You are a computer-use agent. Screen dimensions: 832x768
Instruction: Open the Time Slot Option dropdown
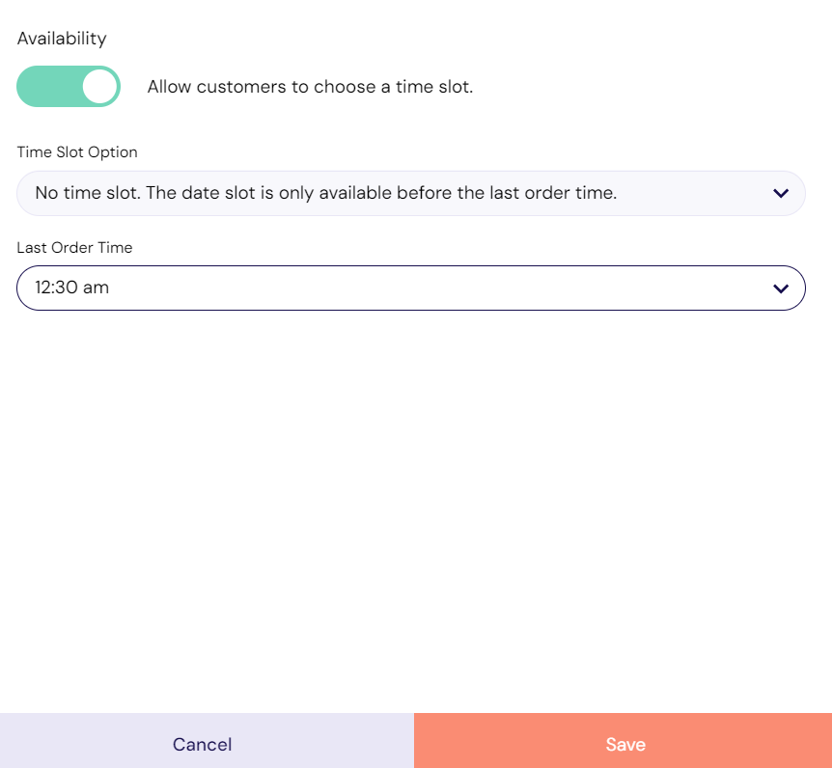click(x=411, y=193)
